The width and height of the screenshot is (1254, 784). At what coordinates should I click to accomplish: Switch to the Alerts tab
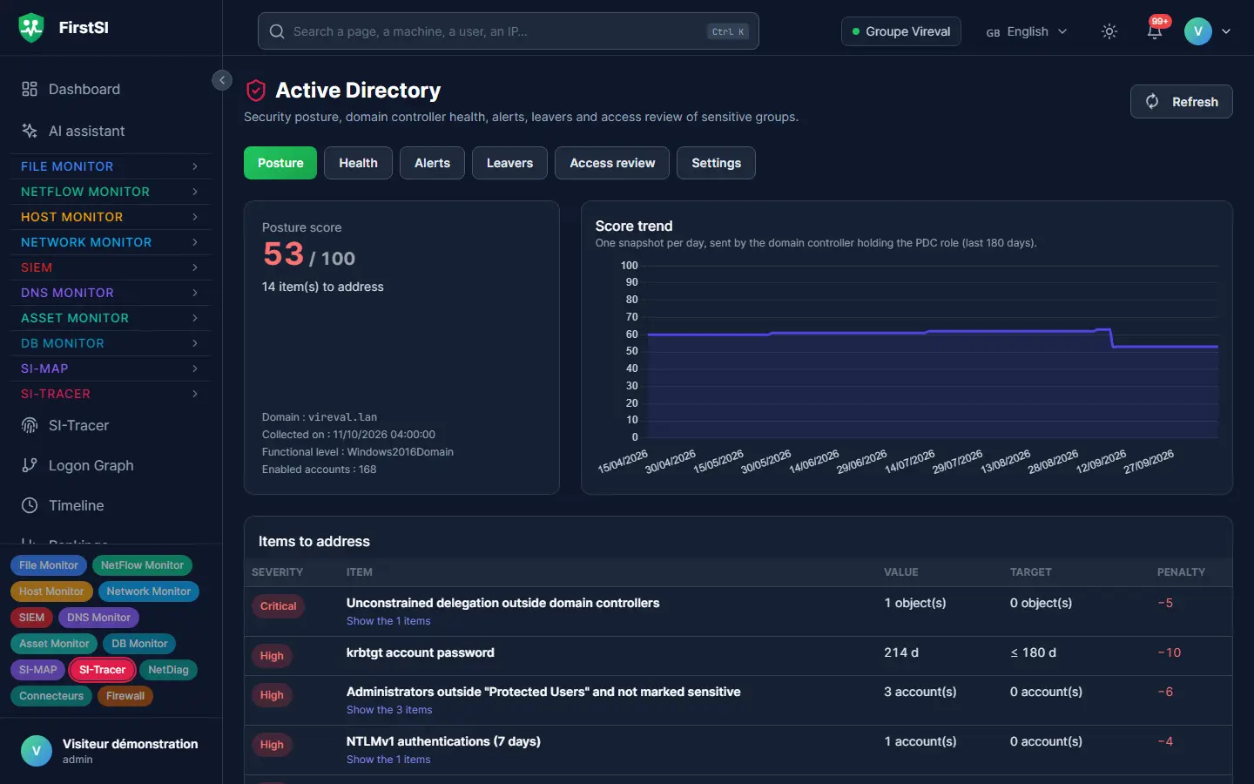(x=432, y=163)
